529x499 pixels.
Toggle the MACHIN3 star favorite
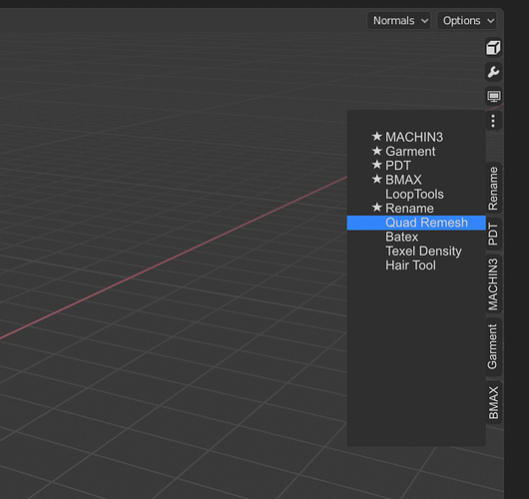coord(377,137)
